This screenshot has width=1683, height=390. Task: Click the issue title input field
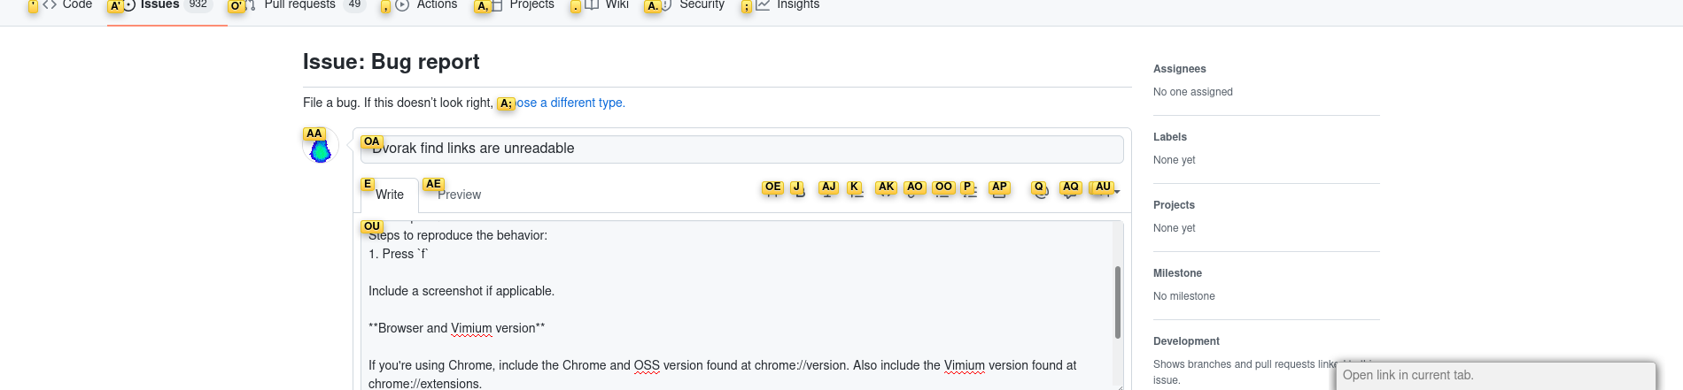(x=741, y=149)
